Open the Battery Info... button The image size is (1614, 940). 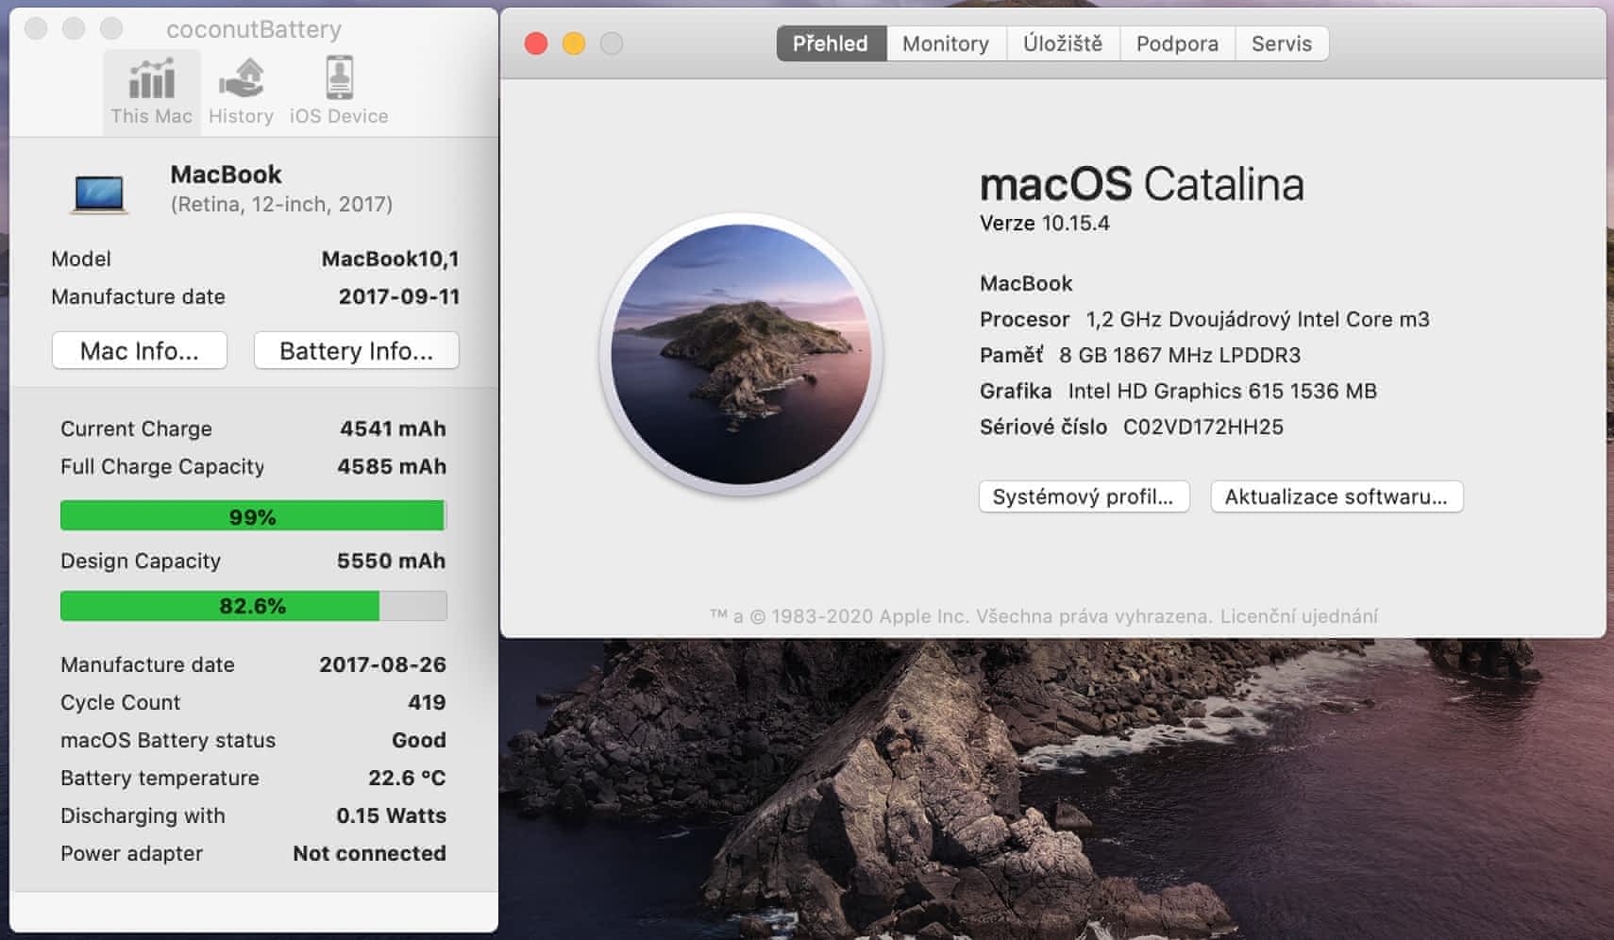click(x=356, y=351)
